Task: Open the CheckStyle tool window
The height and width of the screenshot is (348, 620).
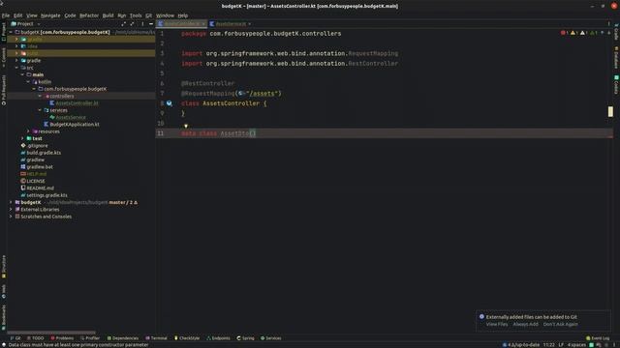Action: 187,338
